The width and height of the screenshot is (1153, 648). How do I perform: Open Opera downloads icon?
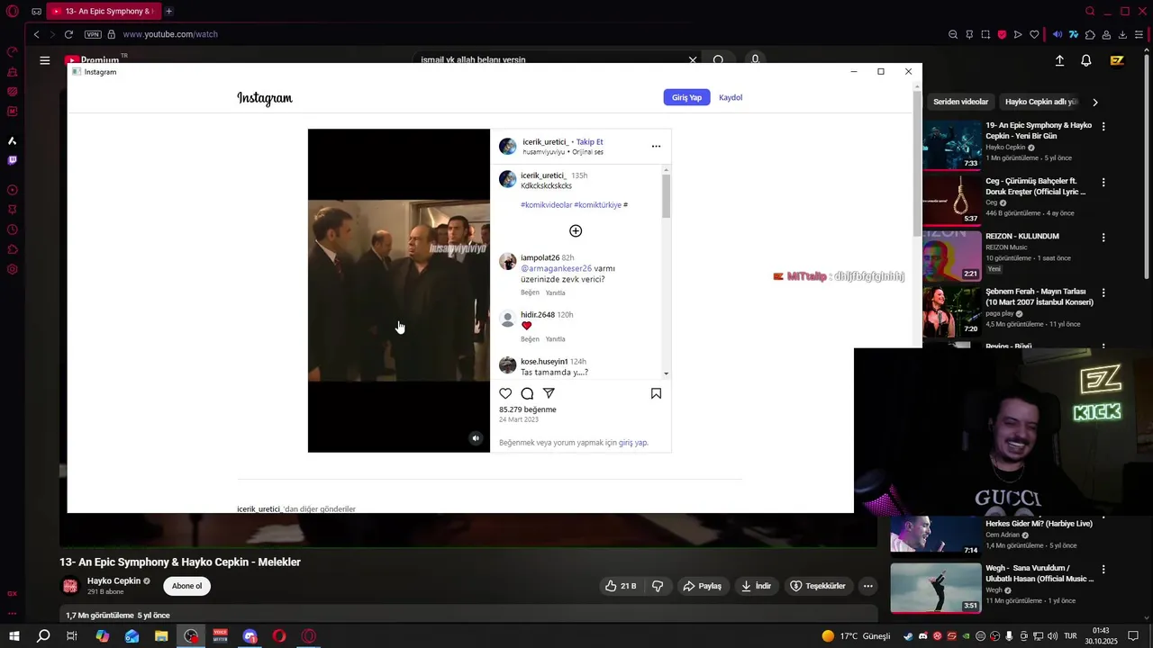(1122, 34)
